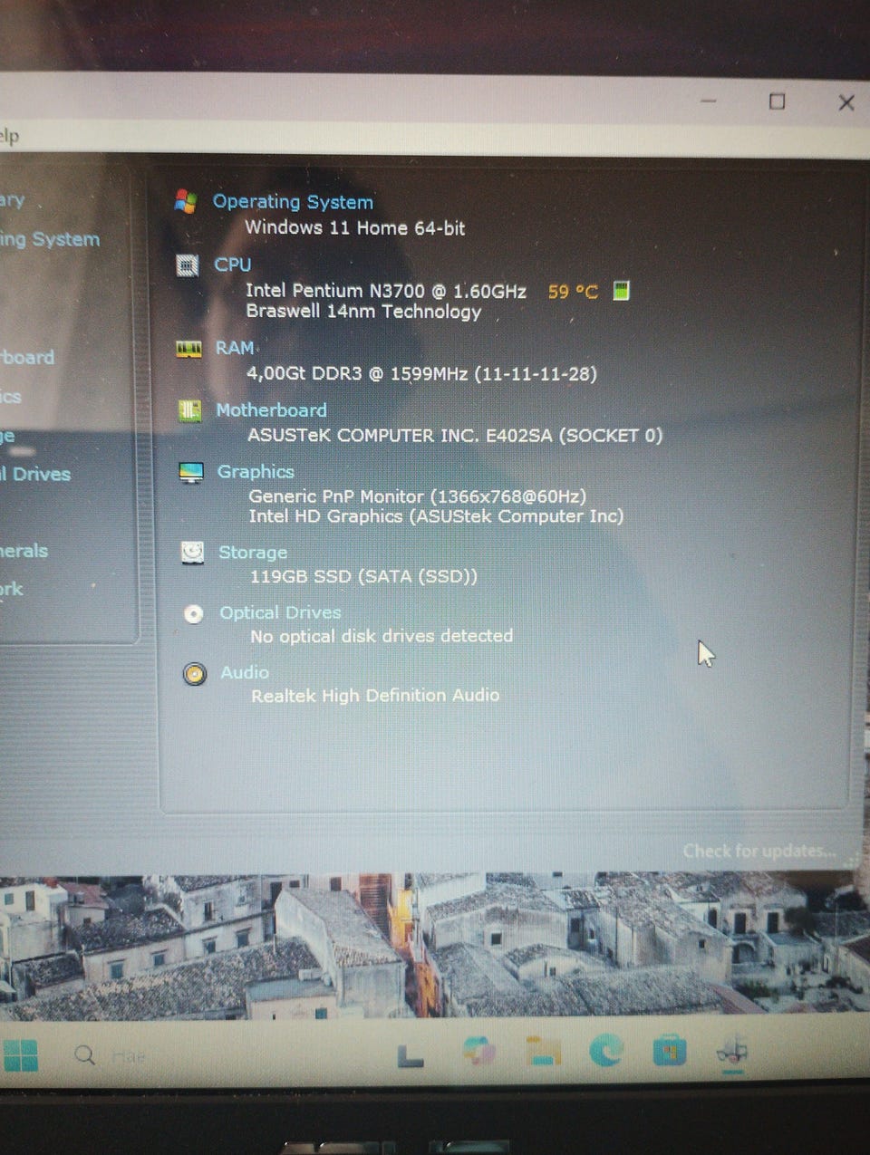Viewport: 870px width, 1155px height.
Task: Click No optical disk drives detected text
Action: [x=382, y=637]
